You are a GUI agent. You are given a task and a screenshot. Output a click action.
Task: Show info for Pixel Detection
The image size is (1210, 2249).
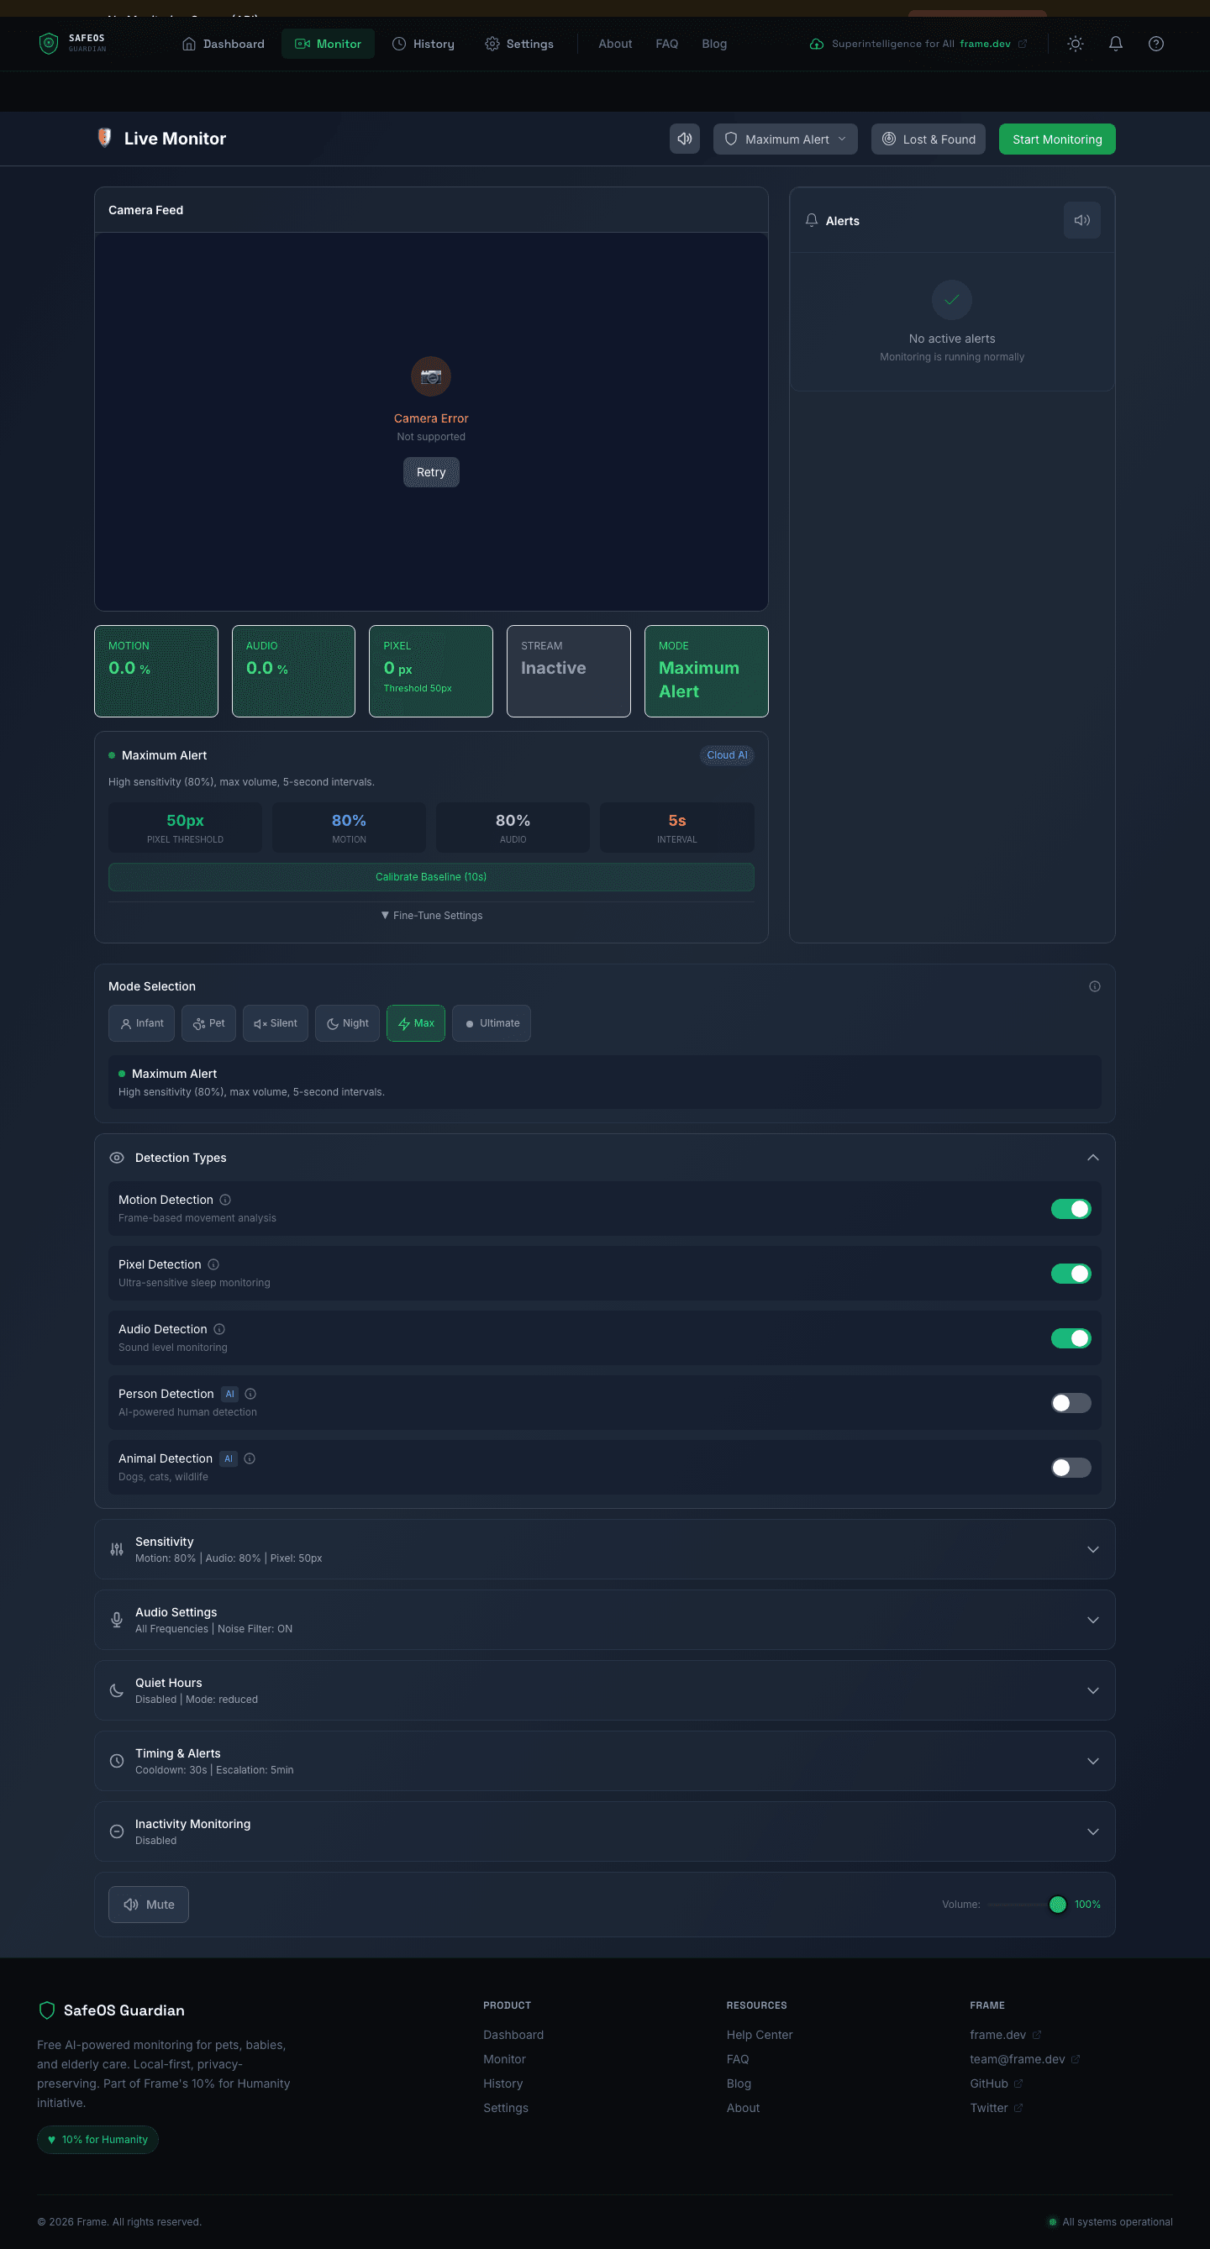coord(213,1264)
